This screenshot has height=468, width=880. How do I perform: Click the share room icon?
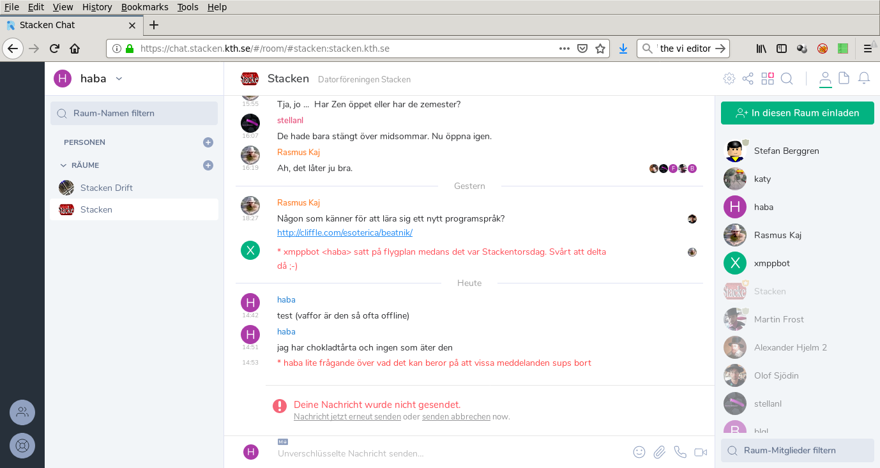(x=748, y=79)
